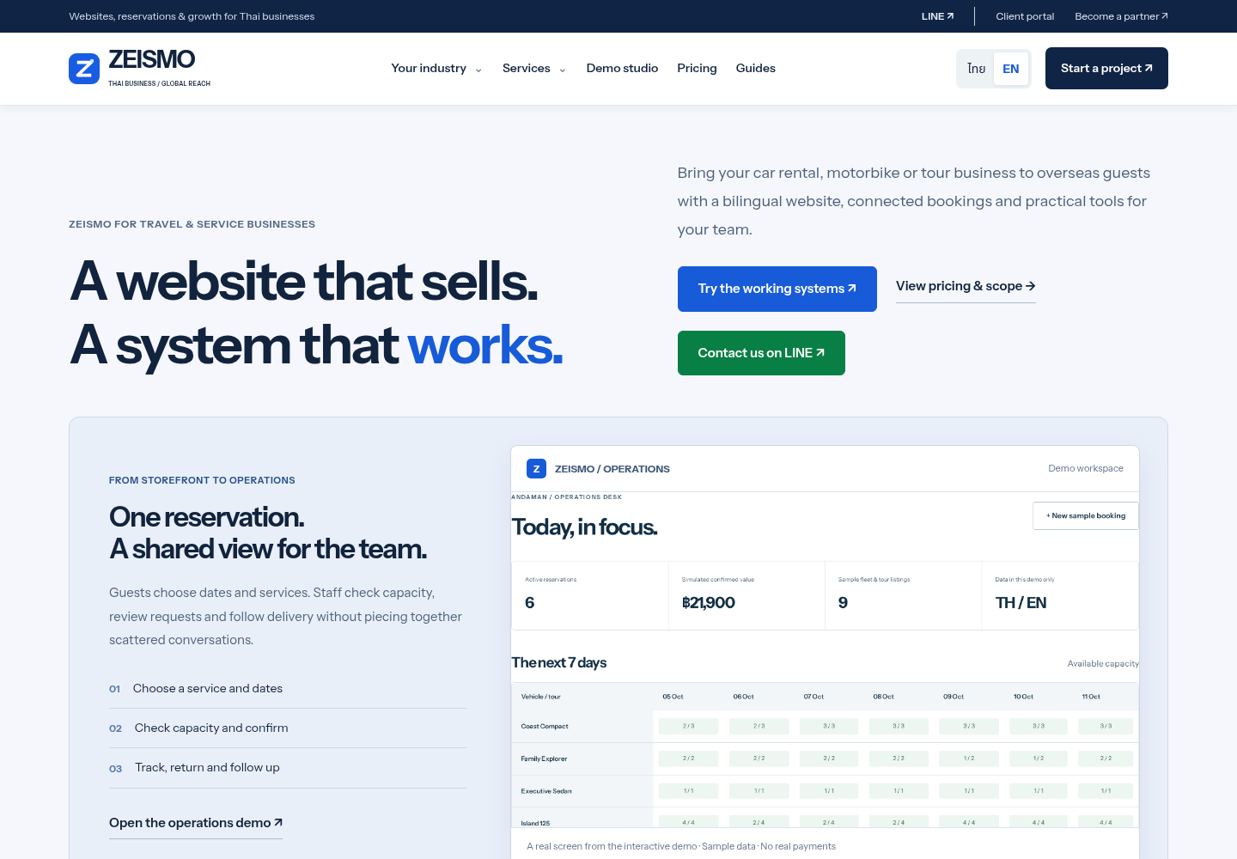The height and width of the screenshot is (859, 1237).
Task: Click the Executive Sedan row label
Action: pos(546,791)
